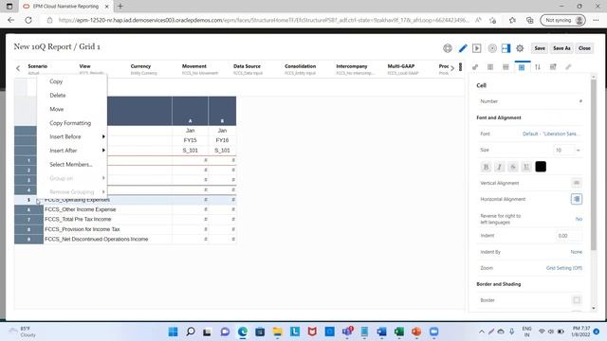Choose Move from the context menu
Viewport: 607px width, 341px height.
coord(57,110)
